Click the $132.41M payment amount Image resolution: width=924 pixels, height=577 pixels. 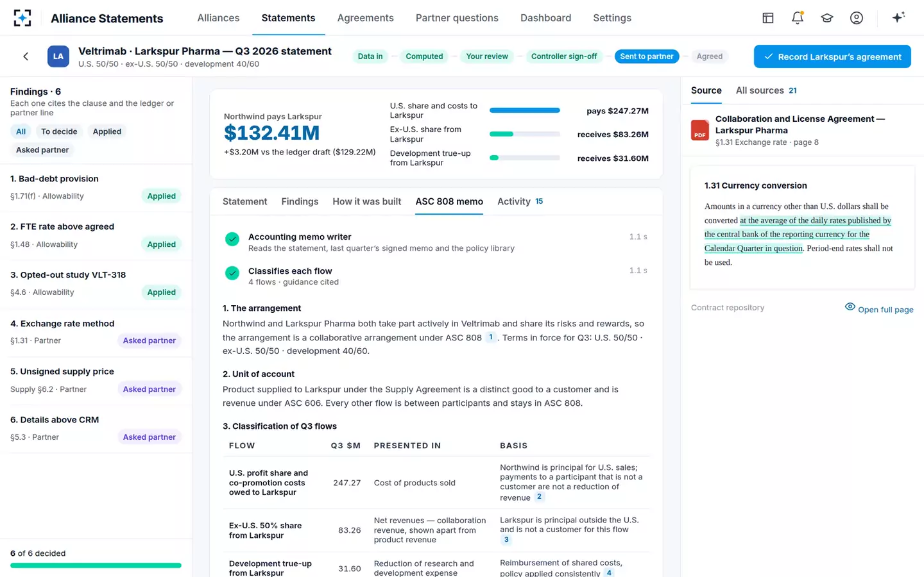pyautogui.click(x=271, y=133)
